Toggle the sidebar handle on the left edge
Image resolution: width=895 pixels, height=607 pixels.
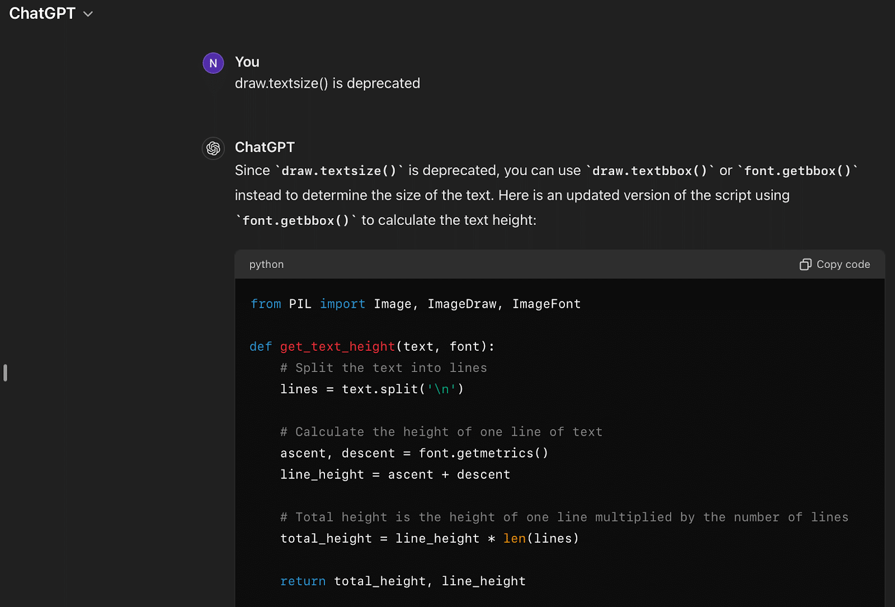tap(5, 373)
